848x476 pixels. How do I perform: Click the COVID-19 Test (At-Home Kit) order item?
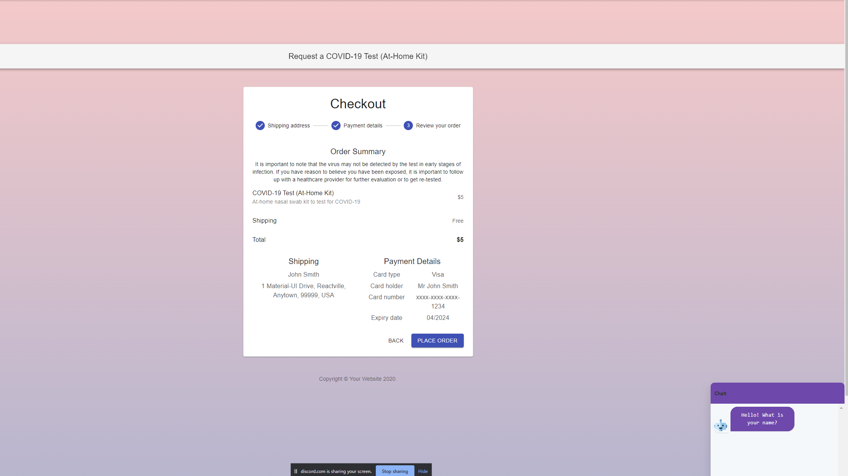293,193
